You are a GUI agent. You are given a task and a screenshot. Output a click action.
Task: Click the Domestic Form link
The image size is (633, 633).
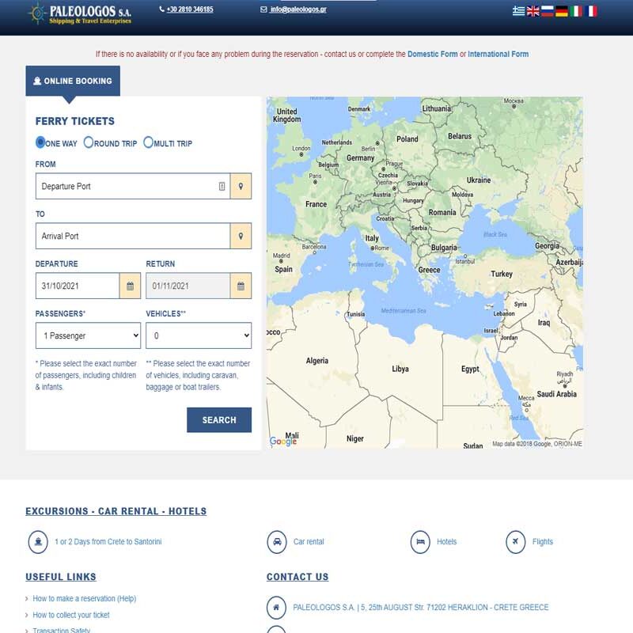coord(432,55)
